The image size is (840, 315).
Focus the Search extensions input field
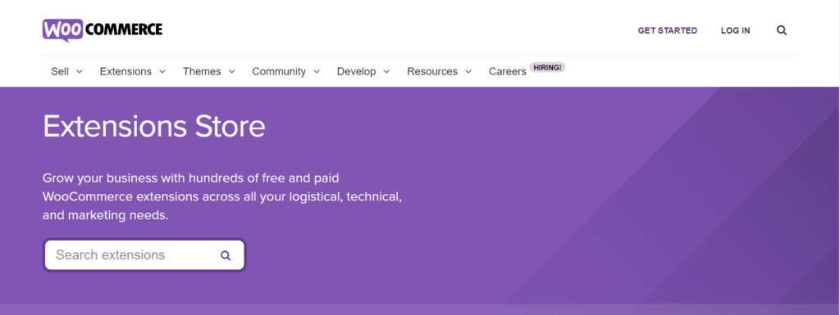[144, 255]
